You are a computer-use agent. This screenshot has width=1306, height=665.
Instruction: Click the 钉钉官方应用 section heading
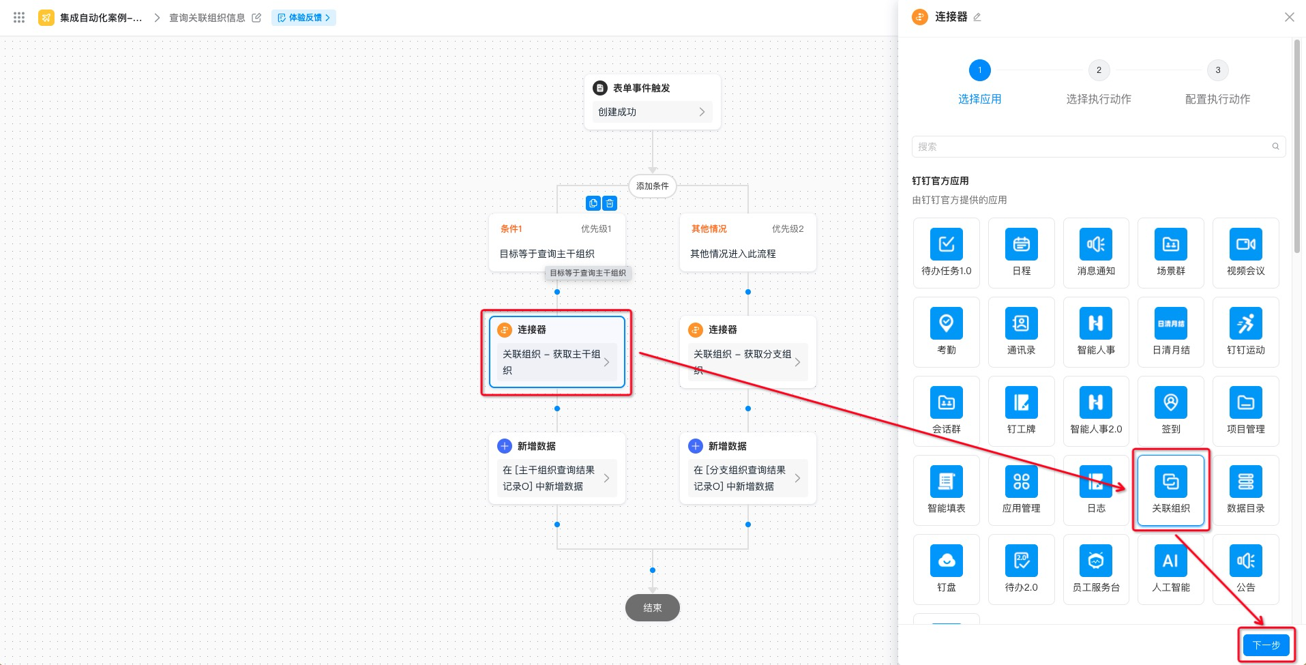point(940,181)
